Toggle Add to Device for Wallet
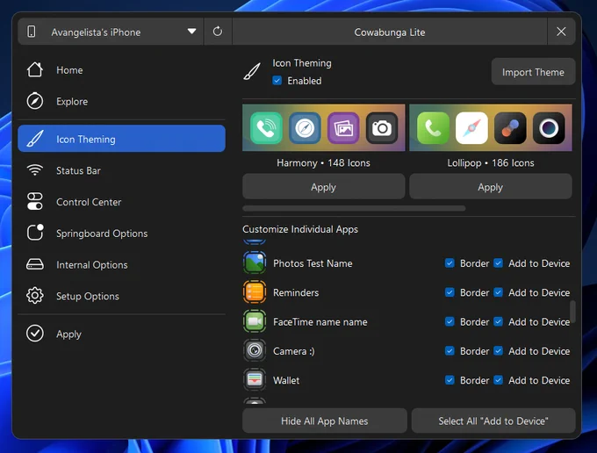 pyautogui.click(x=499, y=380)
